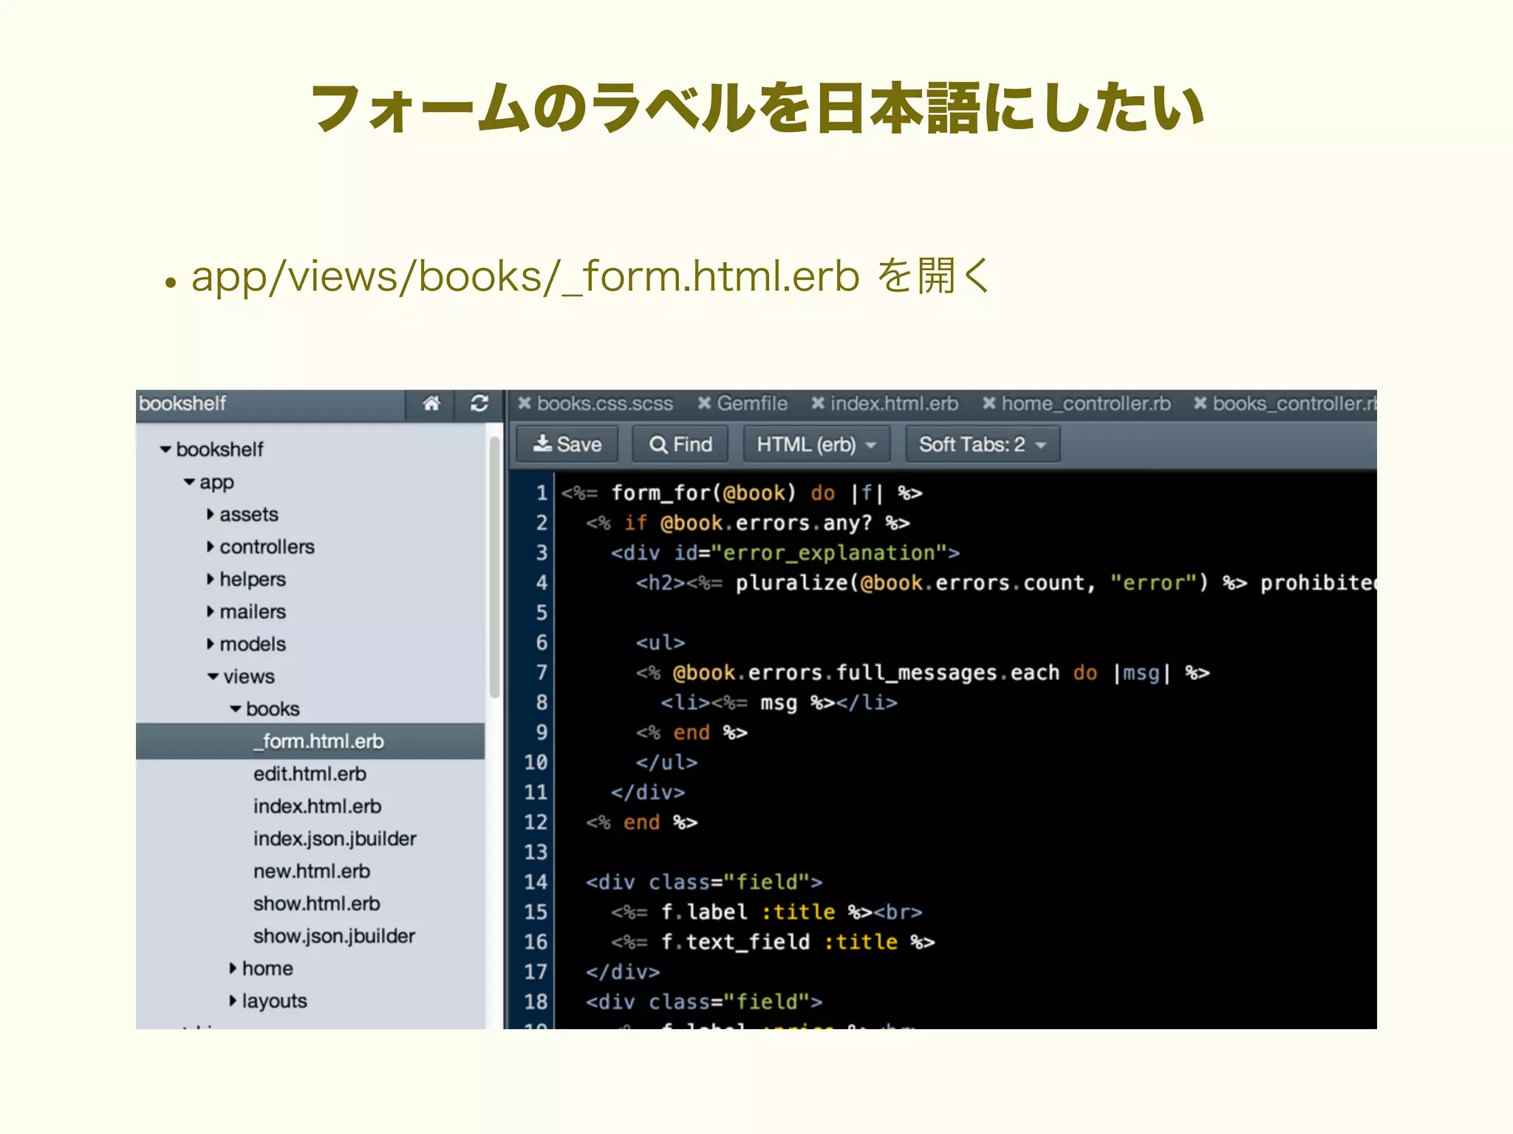Image resolution: width=1513 pixels, height=1134 pixels.
Task: Close the index.html.erb tab
Action: coord(818,403)
